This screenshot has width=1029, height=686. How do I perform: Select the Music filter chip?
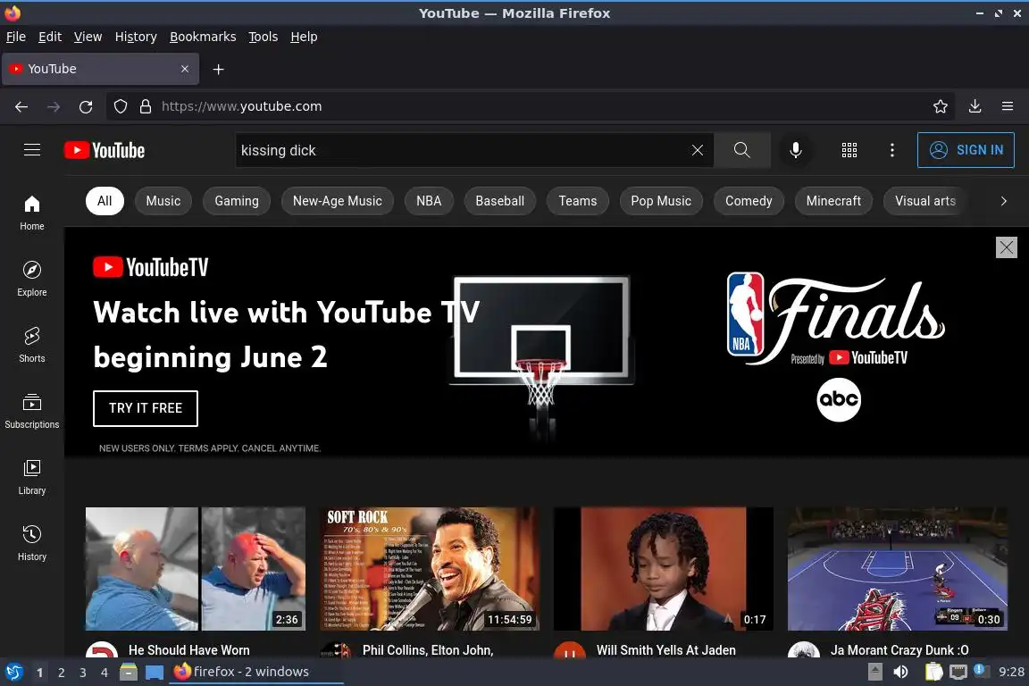click(163, 201)
